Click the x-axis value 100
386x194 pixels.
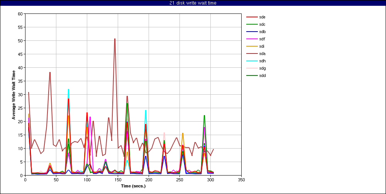coord(87,180)
